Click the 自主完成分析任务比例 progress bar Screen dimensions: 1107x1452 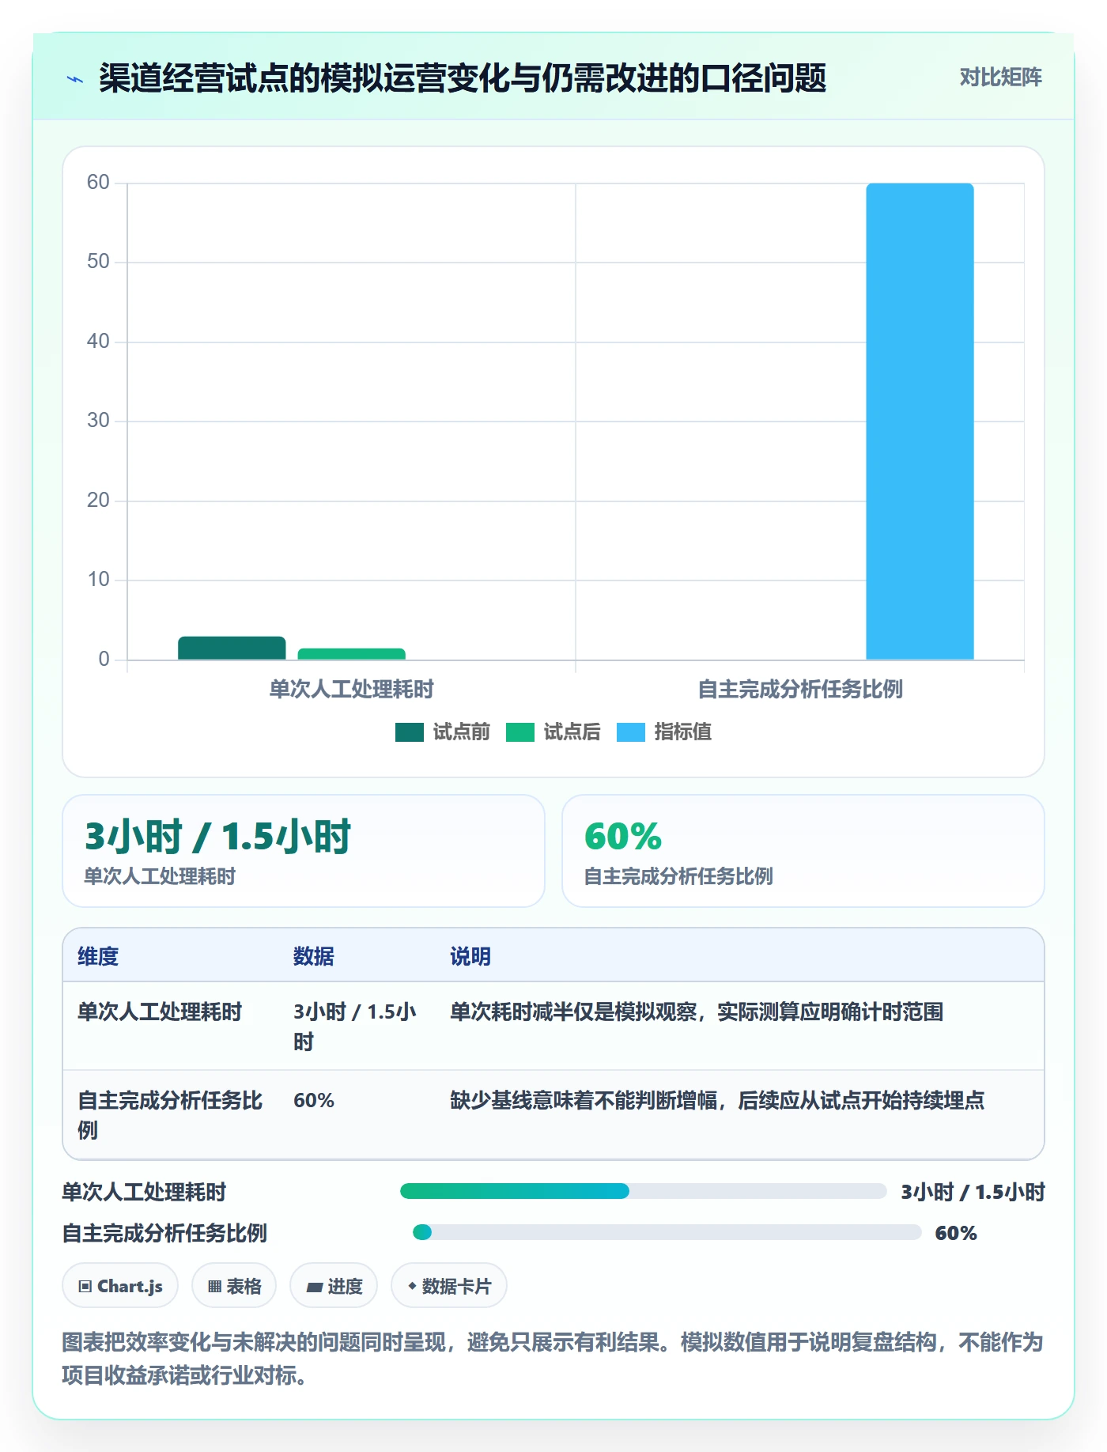[x=667, y=1232]
